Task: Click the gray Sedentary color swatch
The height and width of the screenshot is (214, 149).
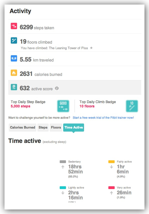Action: [x=63, y=162]
